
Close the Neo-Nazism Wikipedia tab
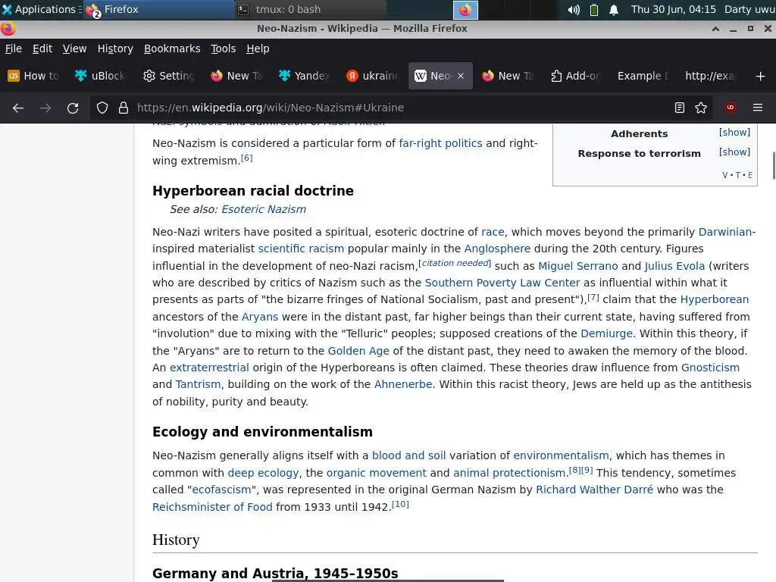461,77
